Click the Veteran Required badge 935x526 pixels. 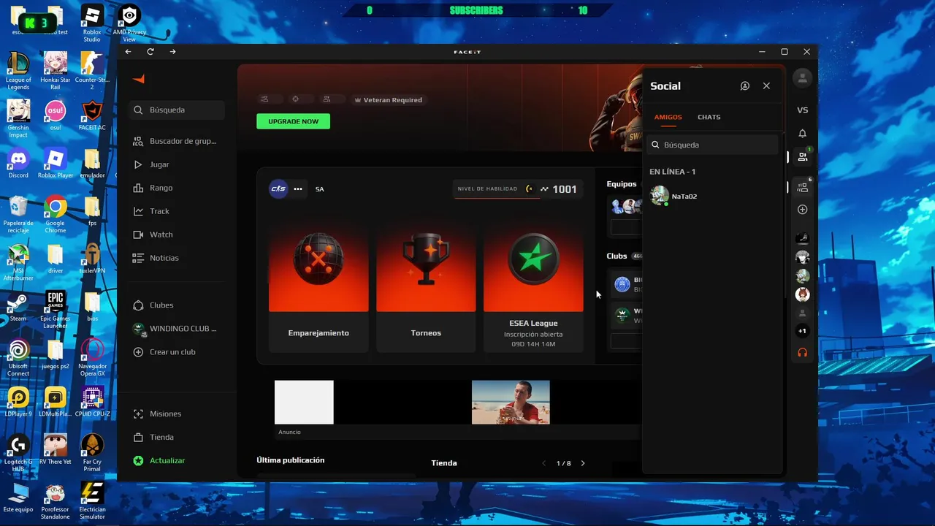(388, 99)
